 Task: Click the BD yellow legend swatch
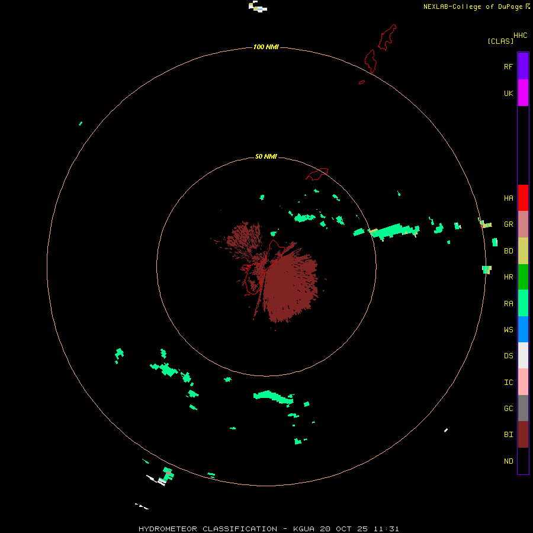click(x=523, y=251)
